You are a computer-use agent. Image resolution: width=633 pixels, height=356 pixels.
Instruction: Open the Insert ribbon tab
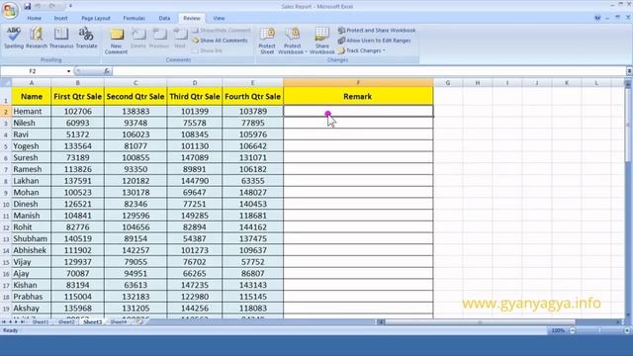pyautogui.click(x=61, y=18)
